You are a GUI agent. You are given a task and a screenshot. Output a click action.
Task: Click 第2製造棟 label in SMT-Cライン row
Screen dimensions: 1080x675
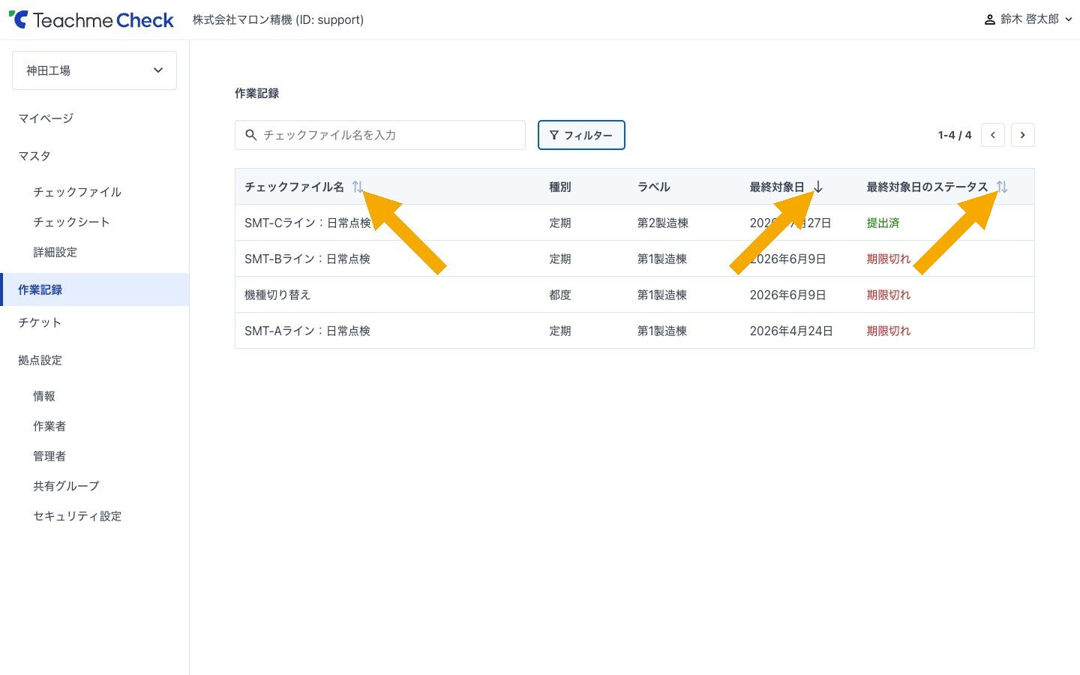pos(663,223)
